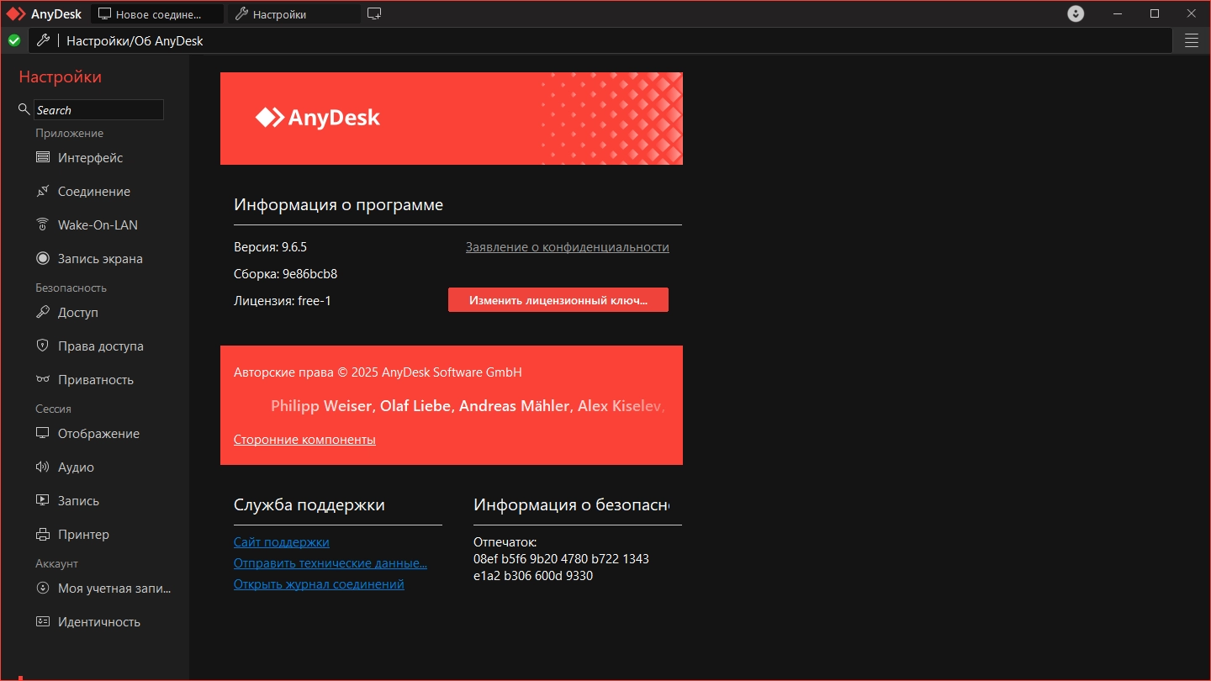Click the Версия: 9.6.5 text

[271, 247]
